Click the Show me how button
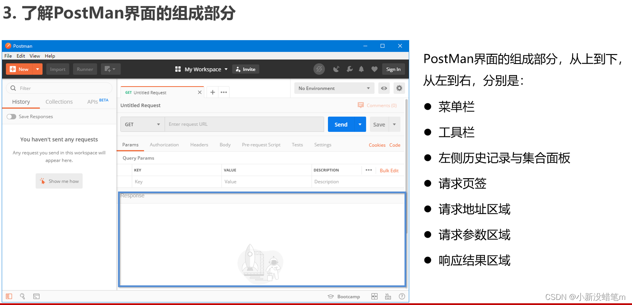The width and height of the screenshot is (632, 305). (x=59, y=181)
